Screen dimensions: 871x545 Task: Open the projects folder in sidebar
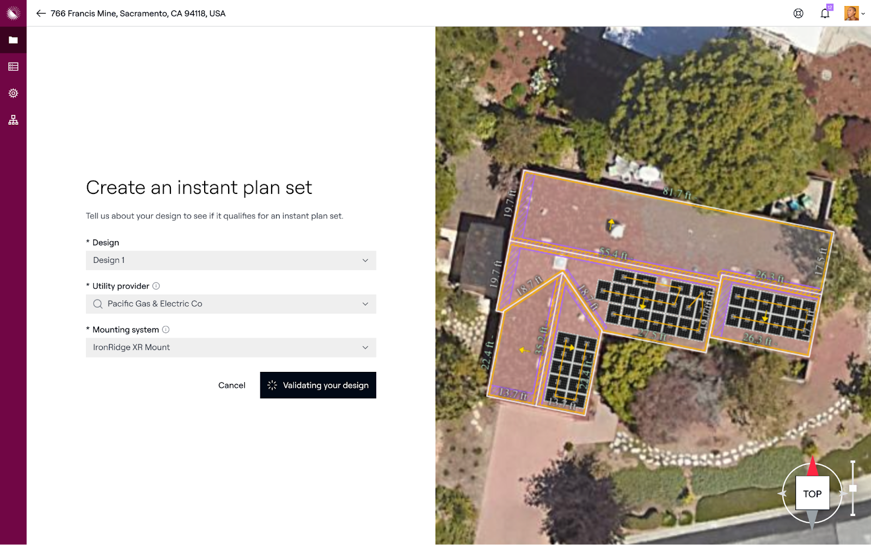13,40
